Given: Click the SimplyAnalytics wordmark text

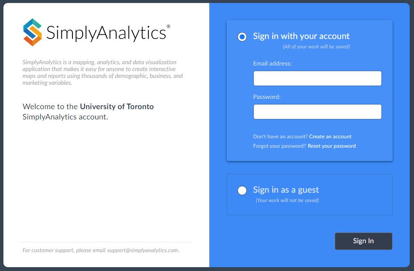Looking at the screenshot, I should pos(106,33).
